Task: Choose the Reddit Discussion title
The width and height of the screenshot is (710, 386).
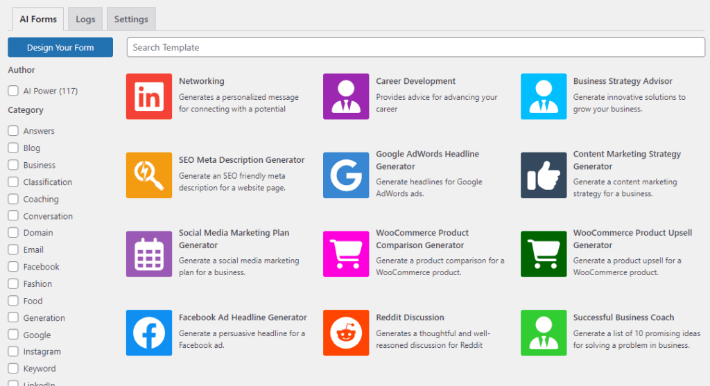Action: click(410, 317)
